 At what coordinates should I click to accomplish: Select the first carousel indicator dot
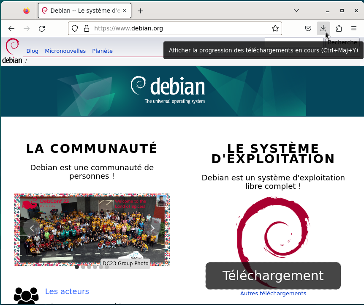[77, 267]
